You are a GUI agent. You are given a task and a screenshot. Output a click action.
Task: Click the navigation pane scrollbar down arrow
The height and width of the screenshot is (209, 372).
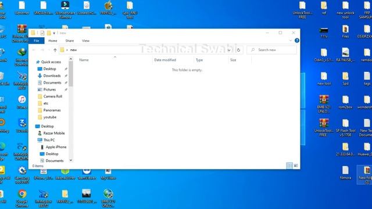click(x=71, y=160)
